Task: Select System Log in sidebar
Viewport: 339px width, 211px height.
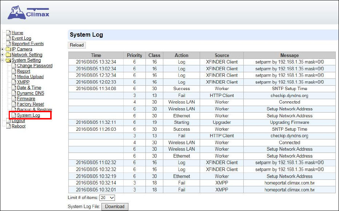Action: click(28, 115)
